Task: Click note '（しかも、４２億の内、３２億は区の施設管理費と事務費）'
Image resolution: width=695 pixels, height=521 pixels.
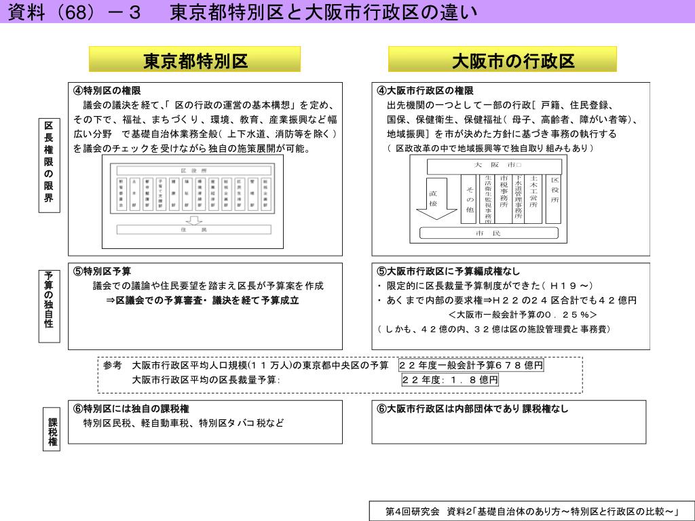Action: click(x=494, y=329)
